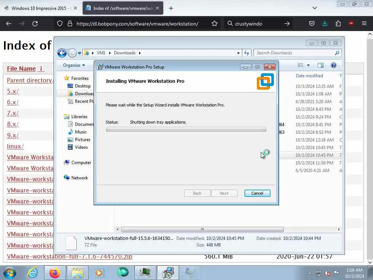Click Explorer back navigation button
This screenshot has height=280, width=373.
pos(62,53)
